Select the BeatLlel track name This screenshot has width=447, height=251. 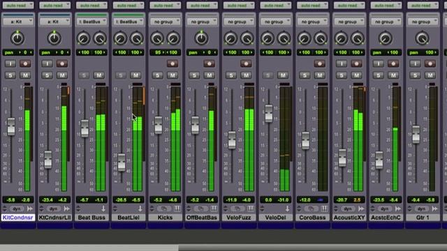(129, 218)
